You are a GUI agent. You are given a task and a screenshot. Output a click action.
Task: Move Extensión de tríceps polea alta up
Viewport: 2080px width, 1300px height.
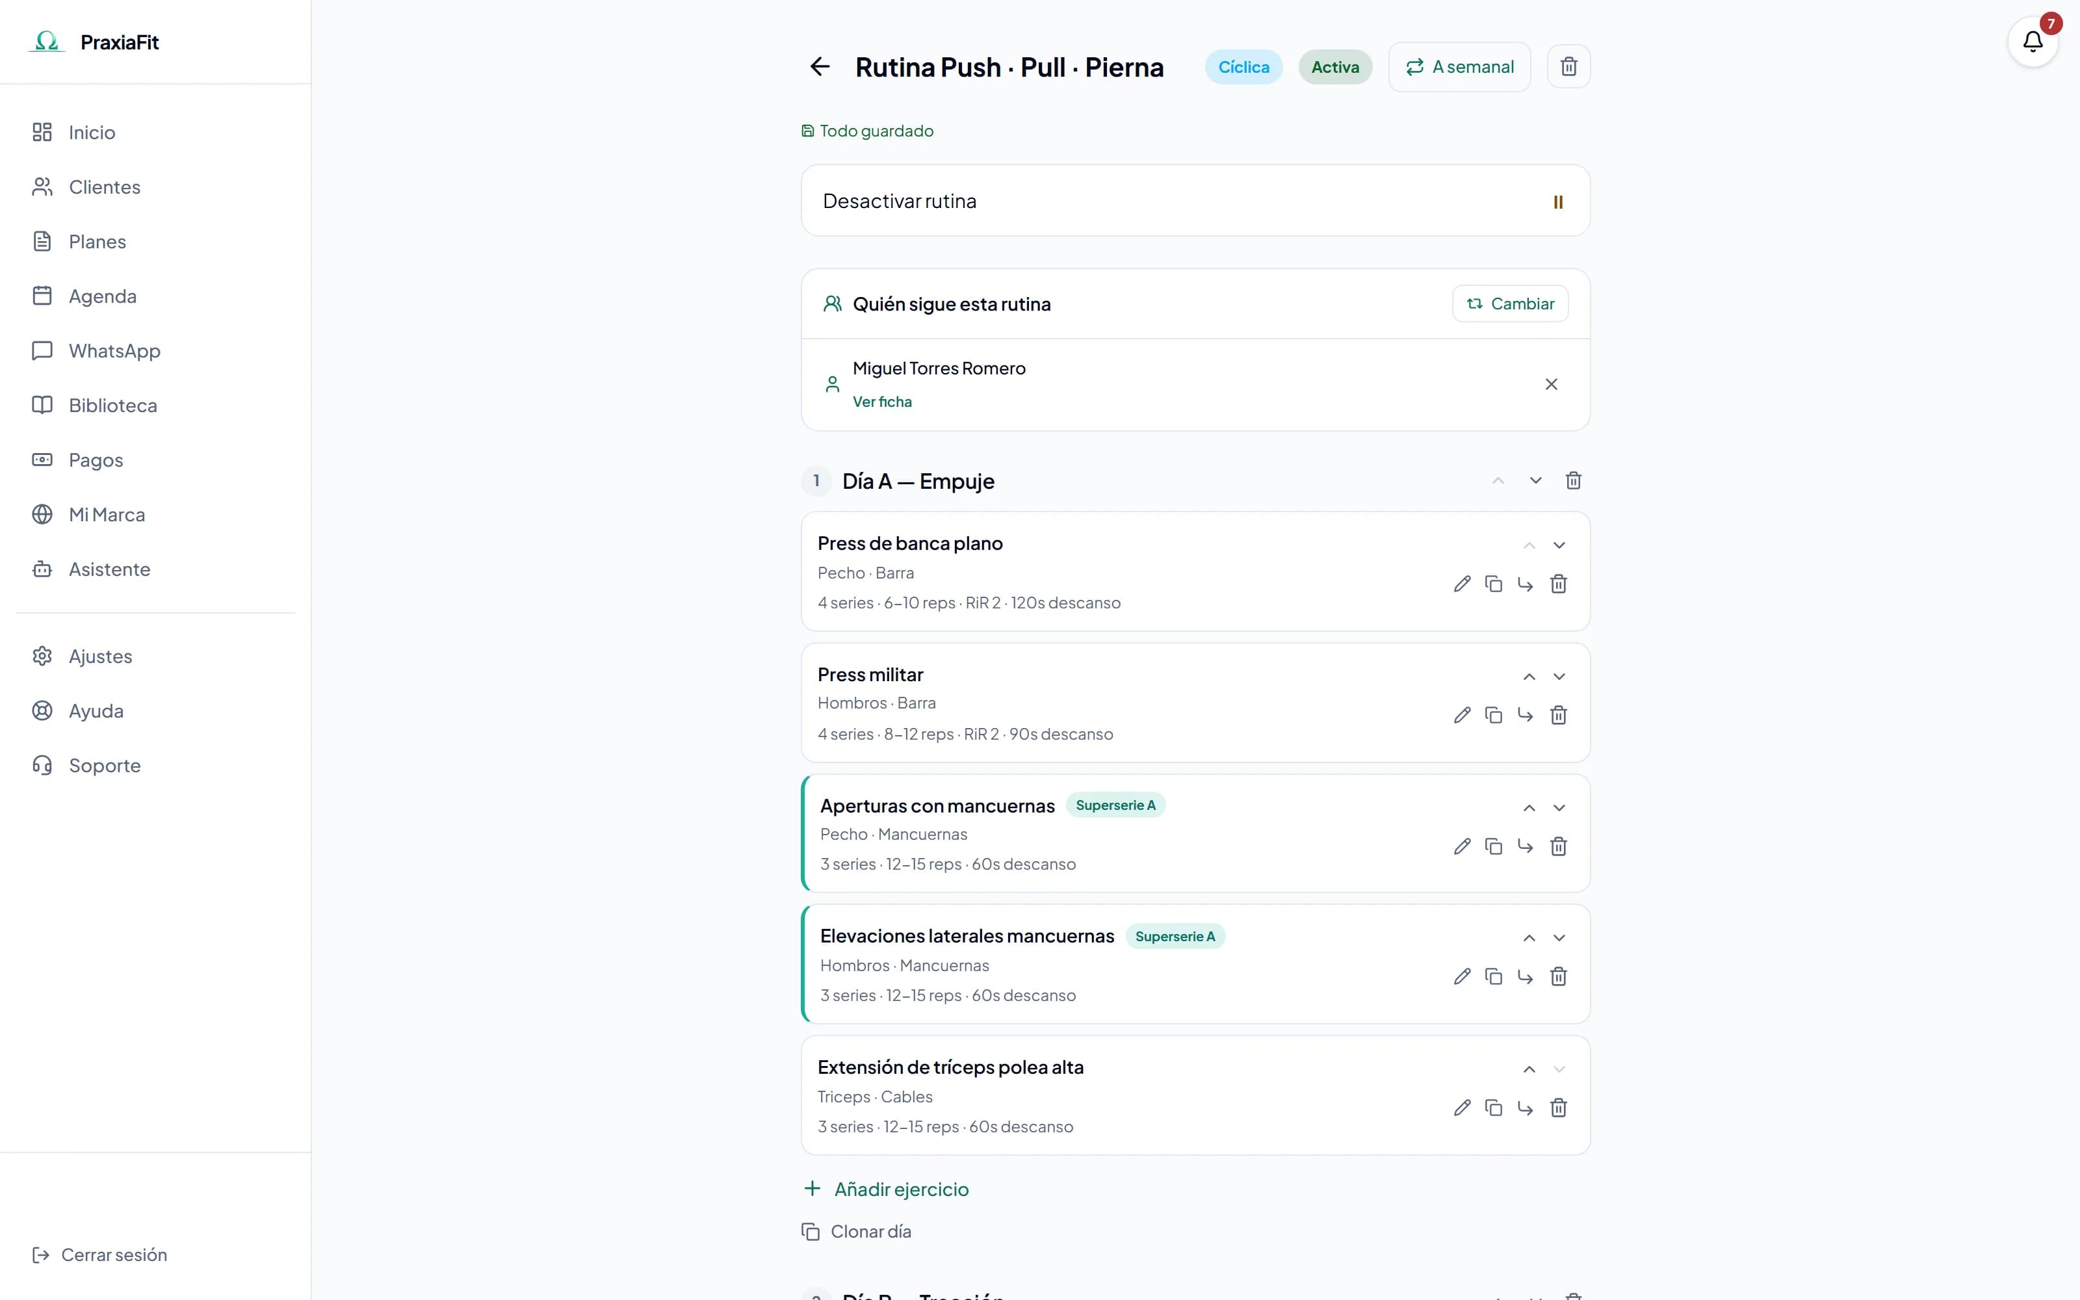coord(1529,1071)
